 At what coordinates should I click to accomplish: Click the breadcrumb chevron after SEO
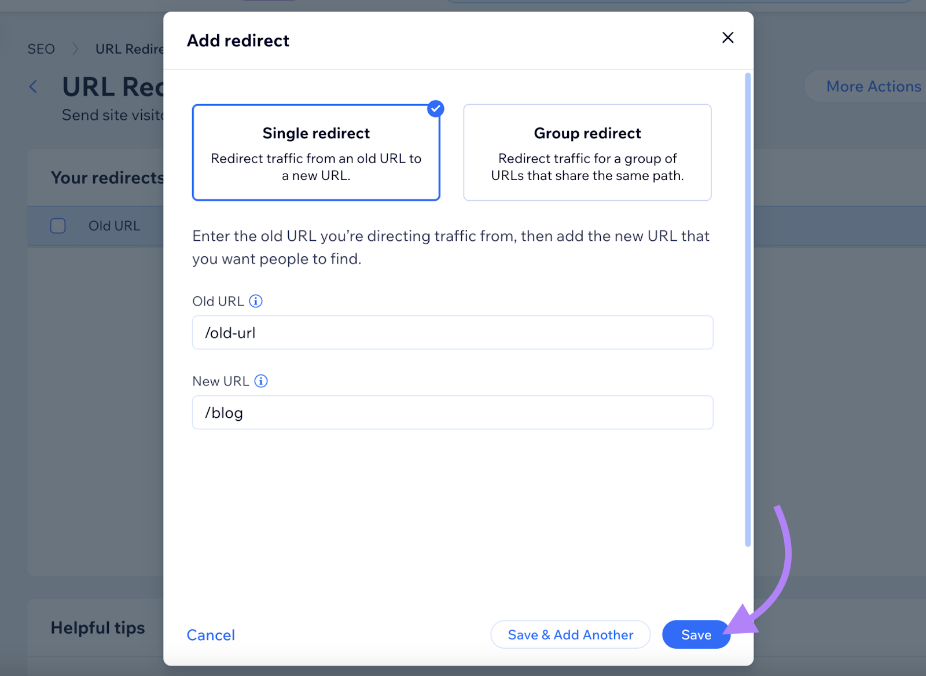pyautogui.click(x=75, y=49)
